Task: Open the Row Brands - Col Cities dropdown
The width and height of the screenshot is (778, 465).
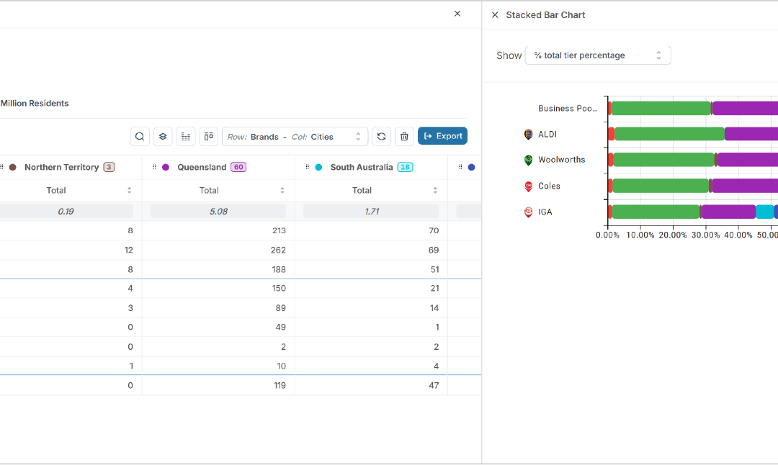Action: point(295,136)
